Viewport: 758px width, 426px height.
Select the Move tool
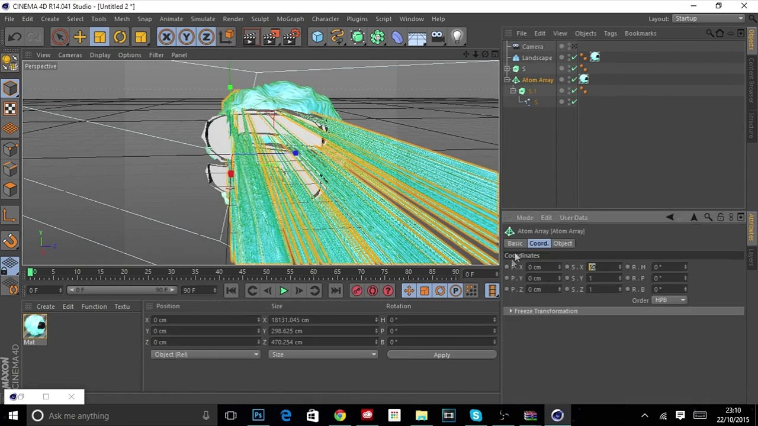[x=79, y=37]
